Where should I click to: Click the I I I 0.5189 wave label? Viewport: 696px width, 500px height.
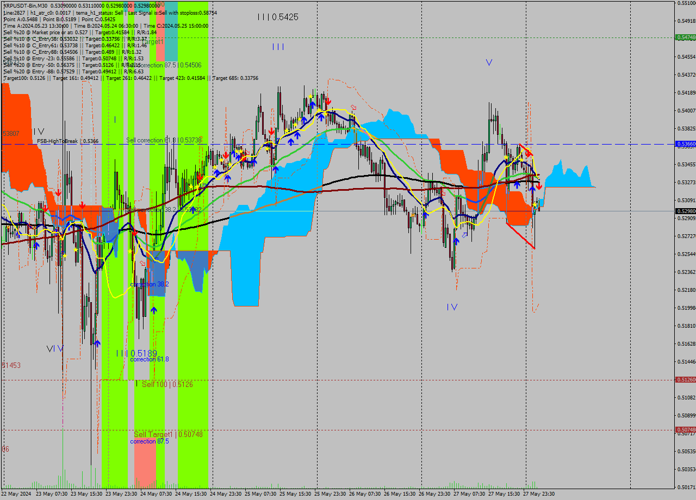[136, 353]
